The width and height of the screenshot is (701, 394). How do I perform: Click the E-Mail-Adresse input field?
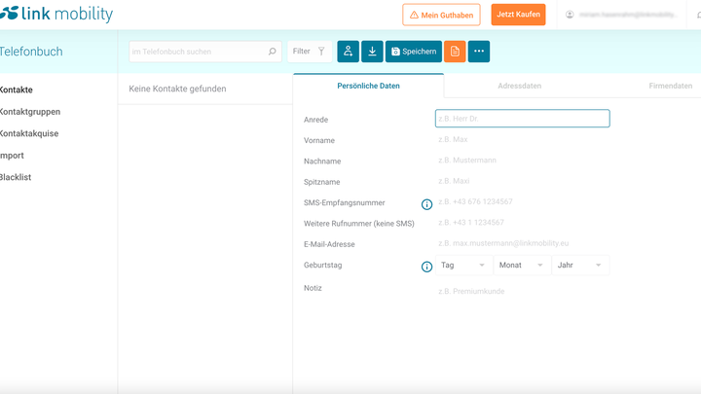(x=522, y=243)
